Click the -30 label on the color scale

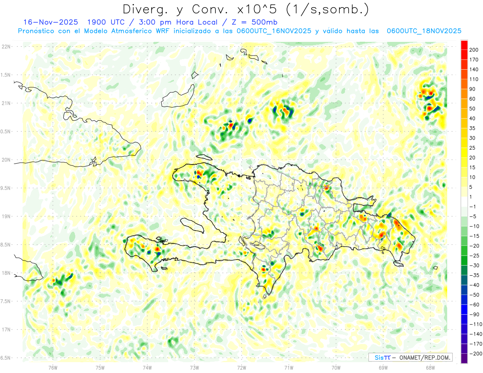point(474,266)
